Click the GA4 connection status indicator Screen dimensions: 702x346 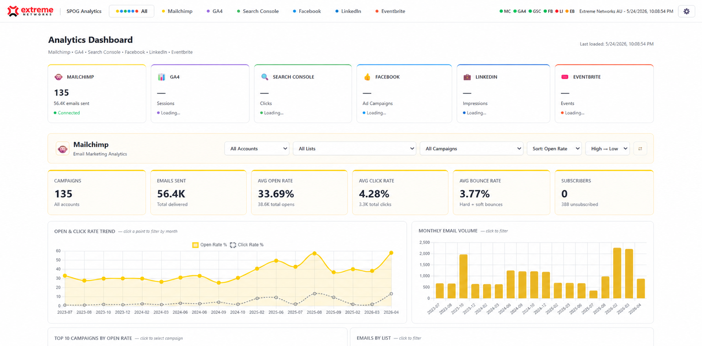(x=520, y=11)
